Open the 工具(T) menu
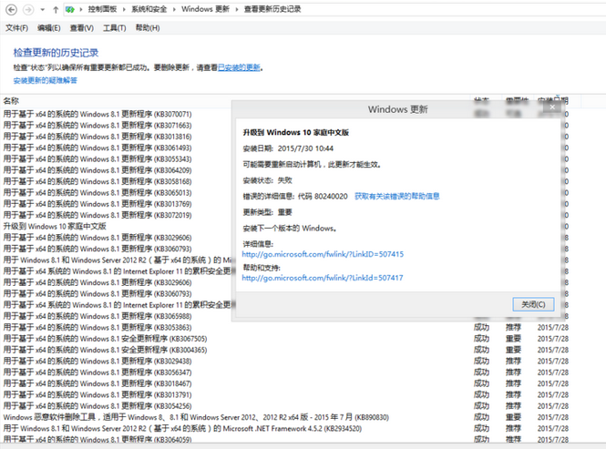Screen dimensions: 606x449 [115, 28]
